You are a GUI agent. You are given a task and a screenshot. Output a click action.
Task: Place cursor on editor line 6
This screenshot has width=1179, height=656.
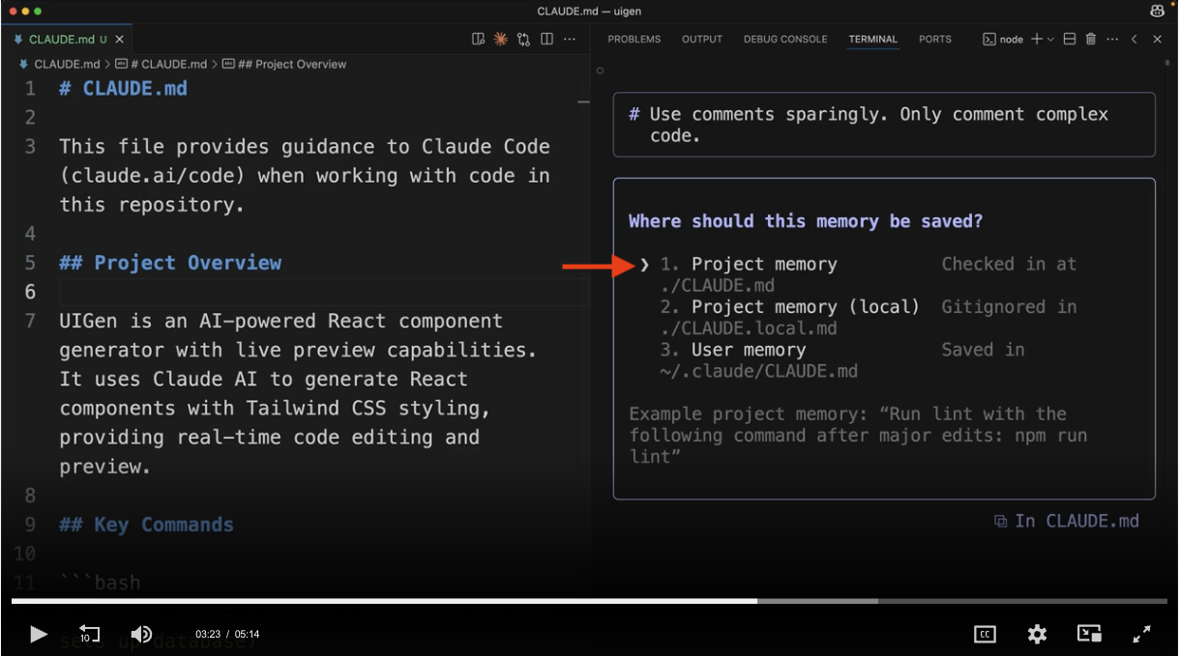323,292
